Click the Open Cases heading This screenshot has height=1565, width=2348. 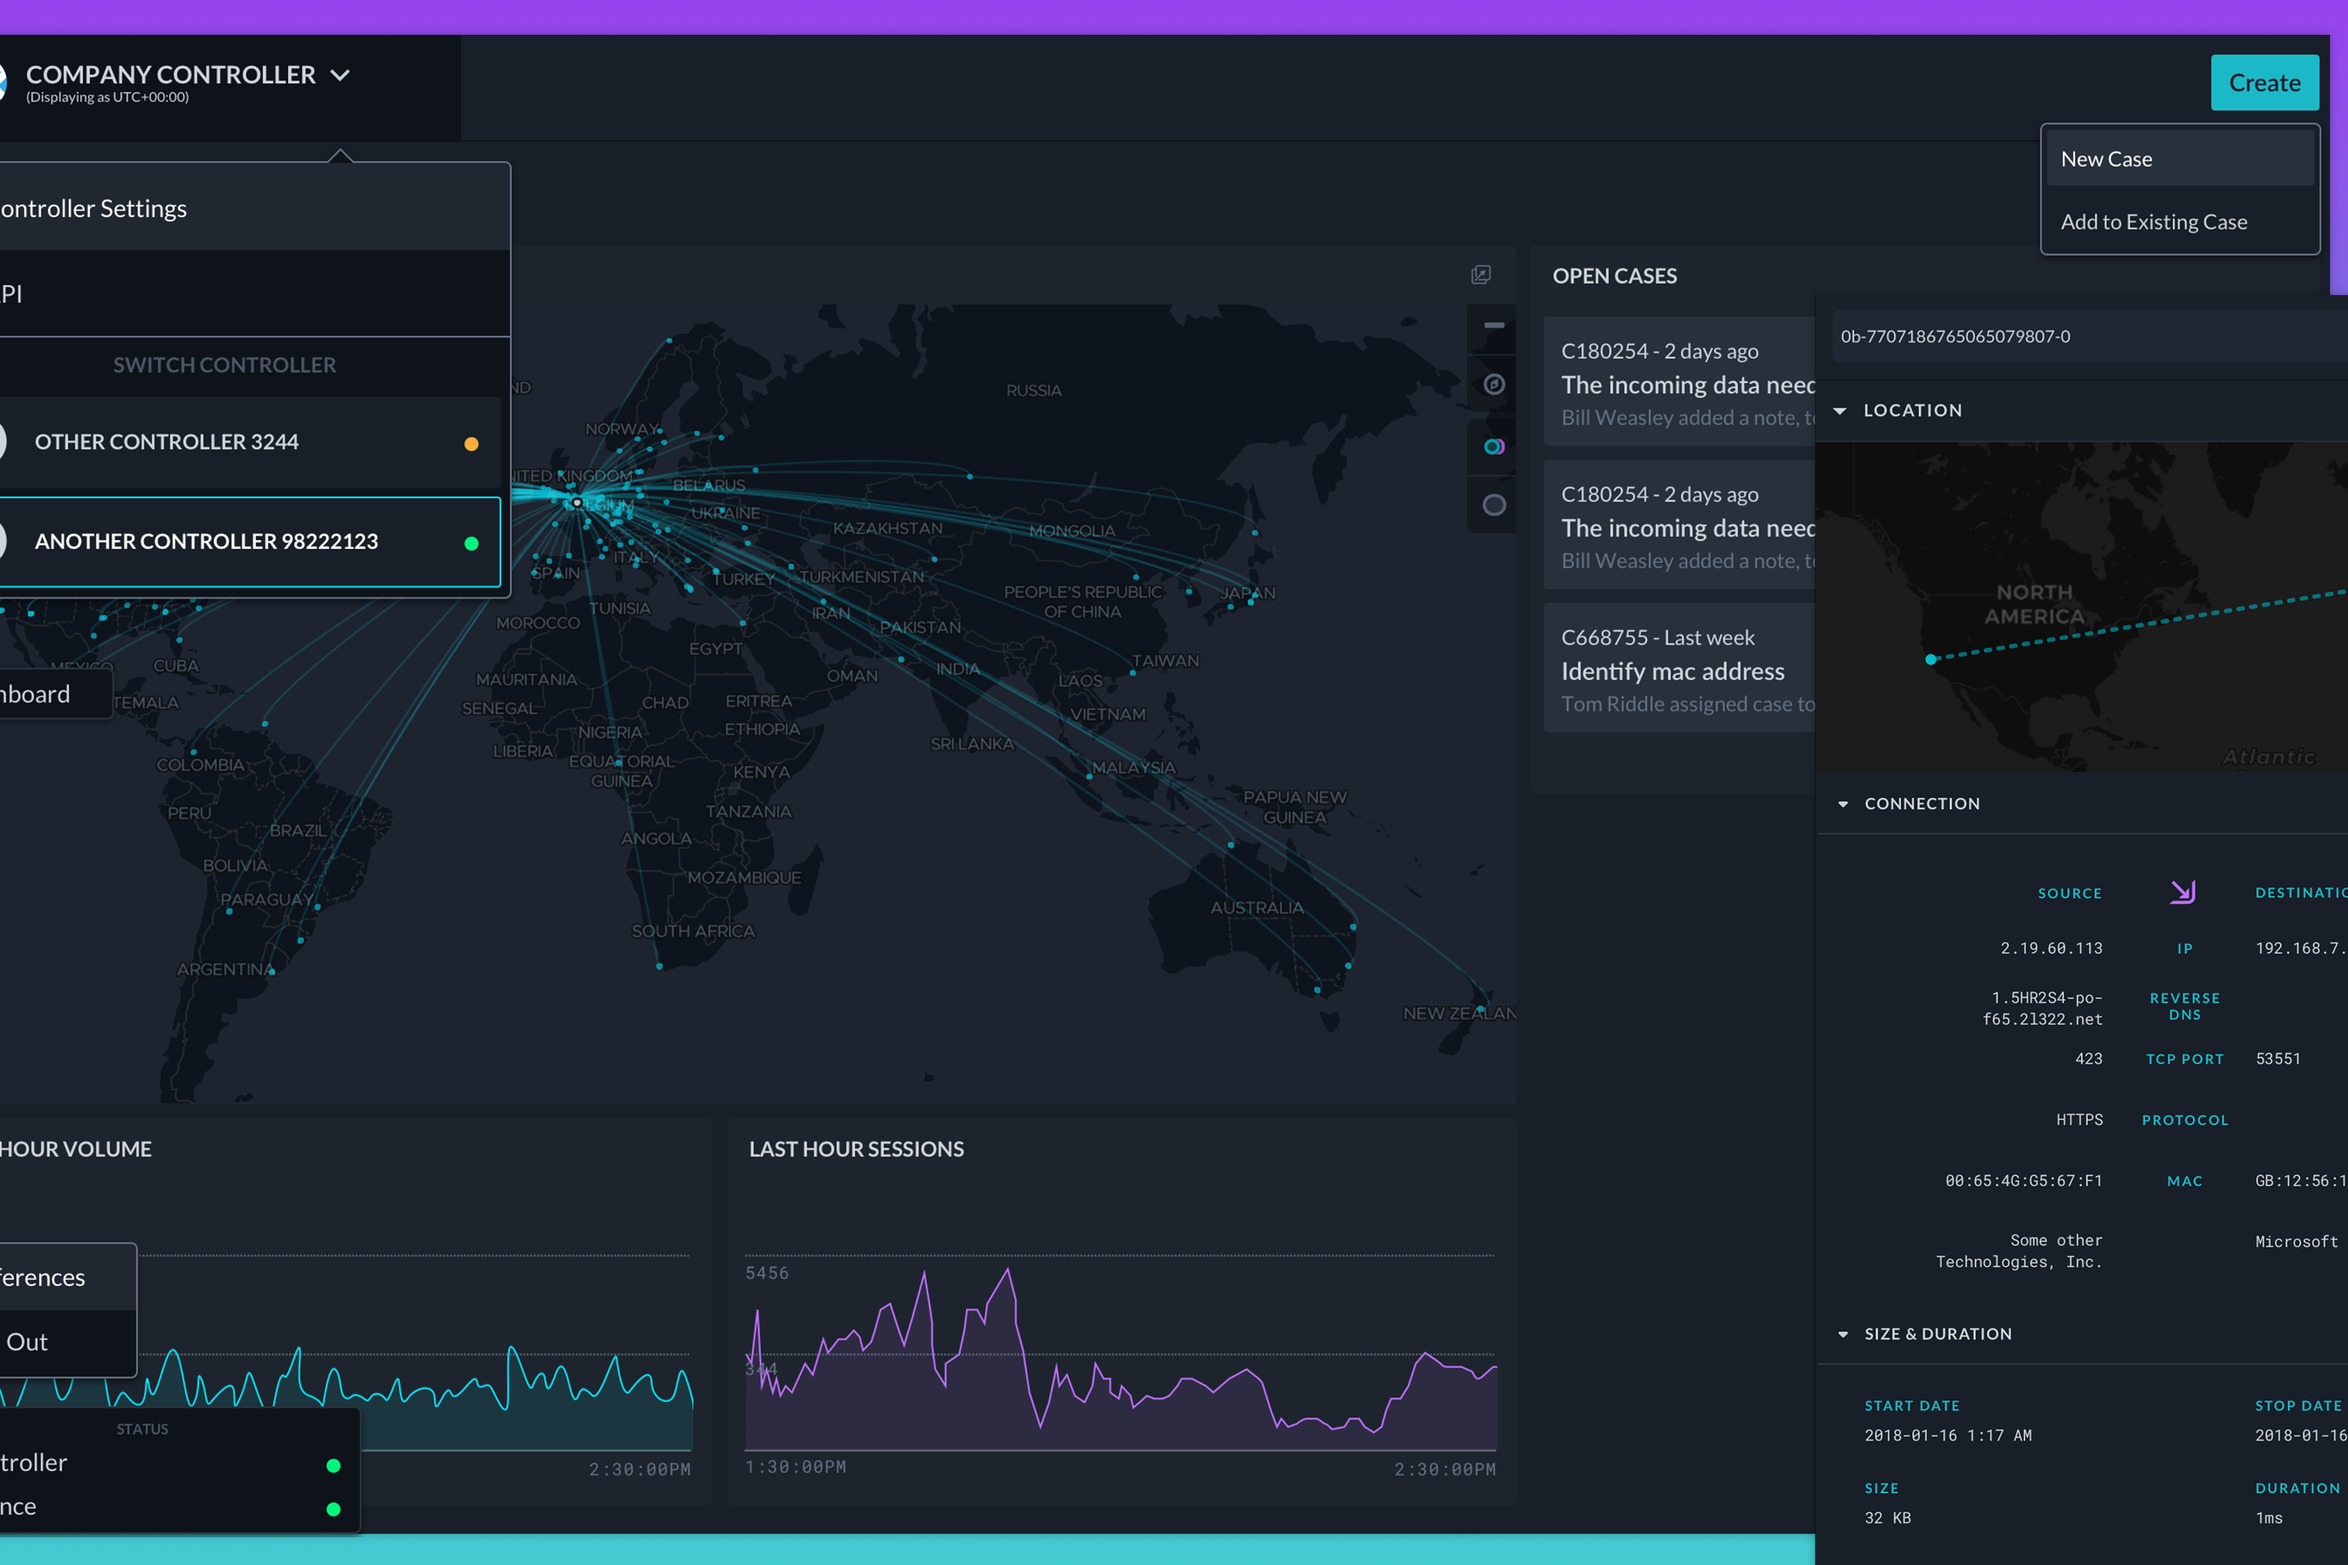(x=1614, y=277)
